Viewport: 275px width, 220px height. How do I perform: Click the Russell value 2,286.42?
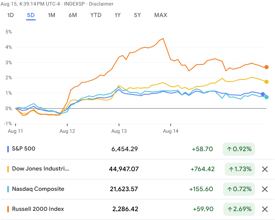[x=125, y=209]
